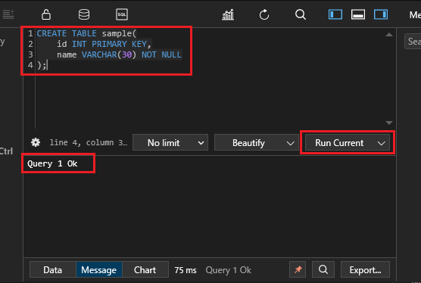The width and height of the screenshot is (421, 283).
Task: Open the SQL editor icon
Action: (x=122, y=14)
